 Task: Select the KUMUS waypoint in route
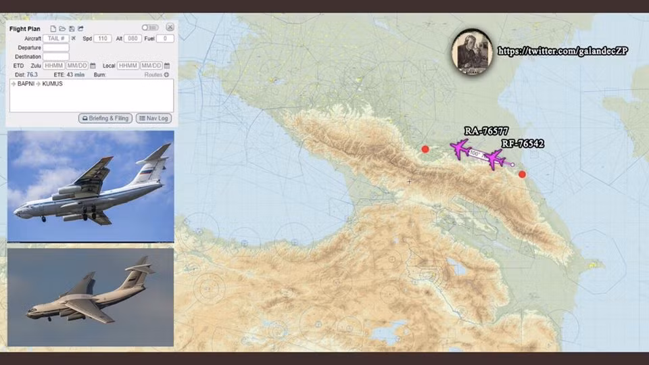pyautogui.click(x=52, y=84)
